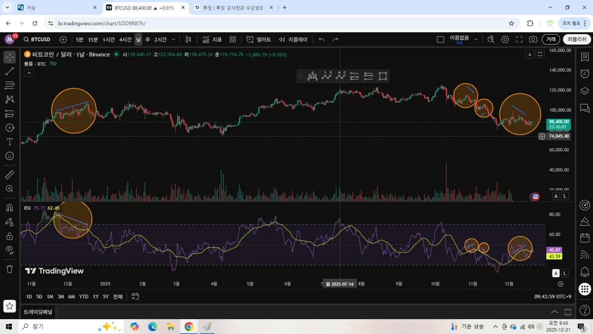This screenshot has height=334, width=593.
Task: Open the watchlist panel in right sidebar
Action: coord(585,57)
